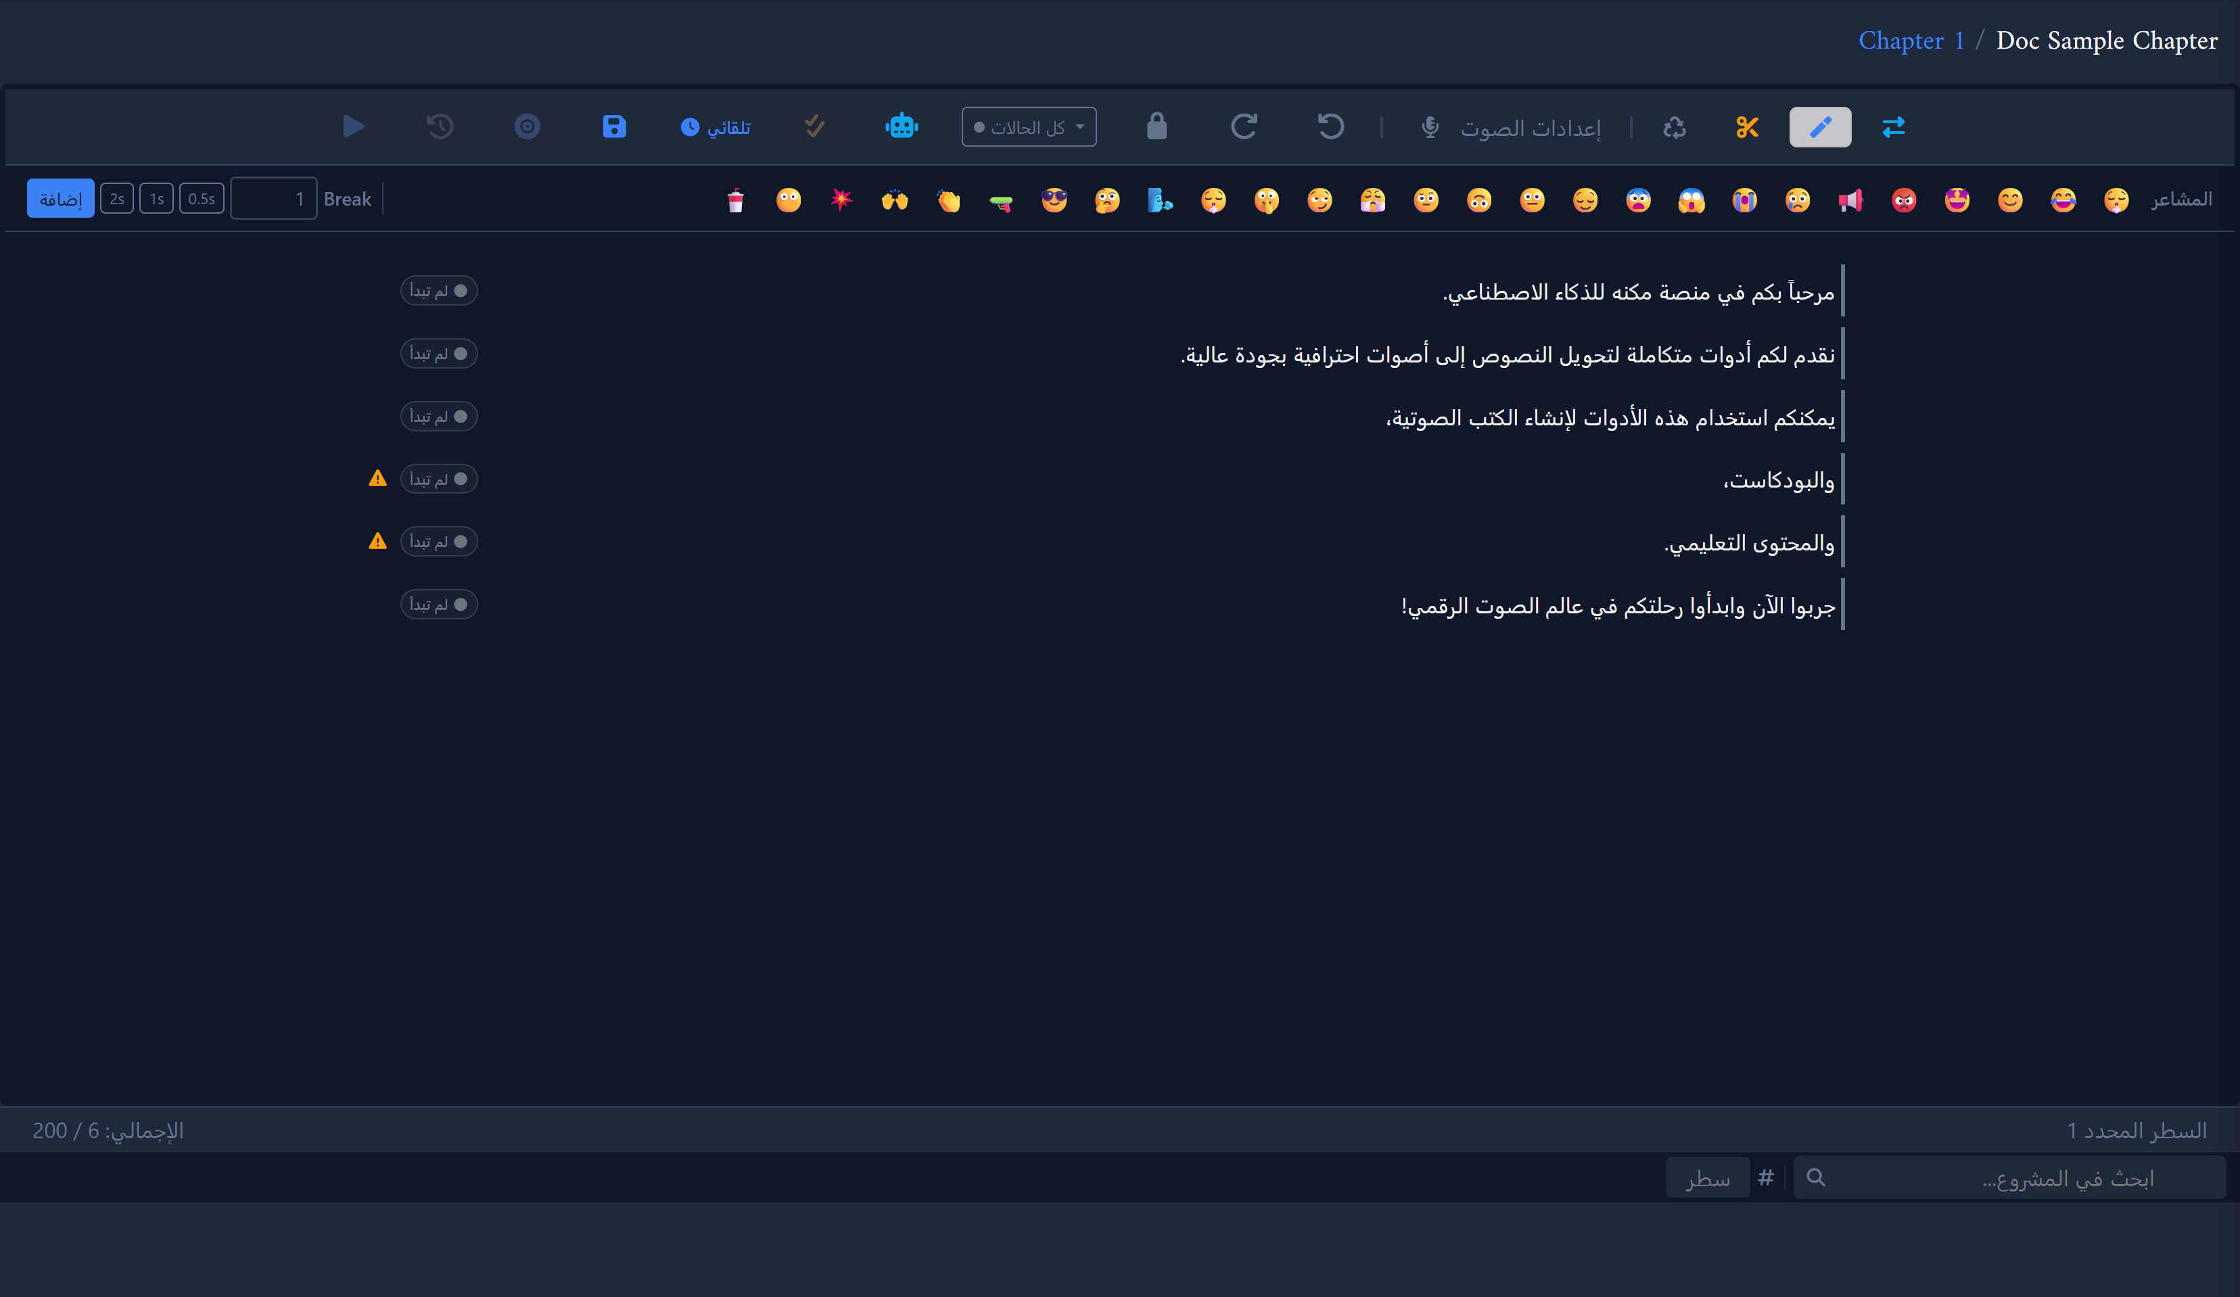This screenshot has height=1297, width=2240.
Task: Open the Chapter 1 breadcrumb link
Action: click(1911, 40)
